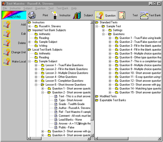Viewport: 163px width, 142px height.
Task: Click the Standard Tests folder icon
Action: [97, 22]
